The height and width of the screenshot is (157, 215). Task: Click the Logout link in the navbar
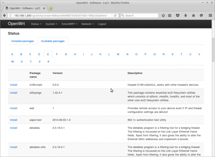(102, 24)
